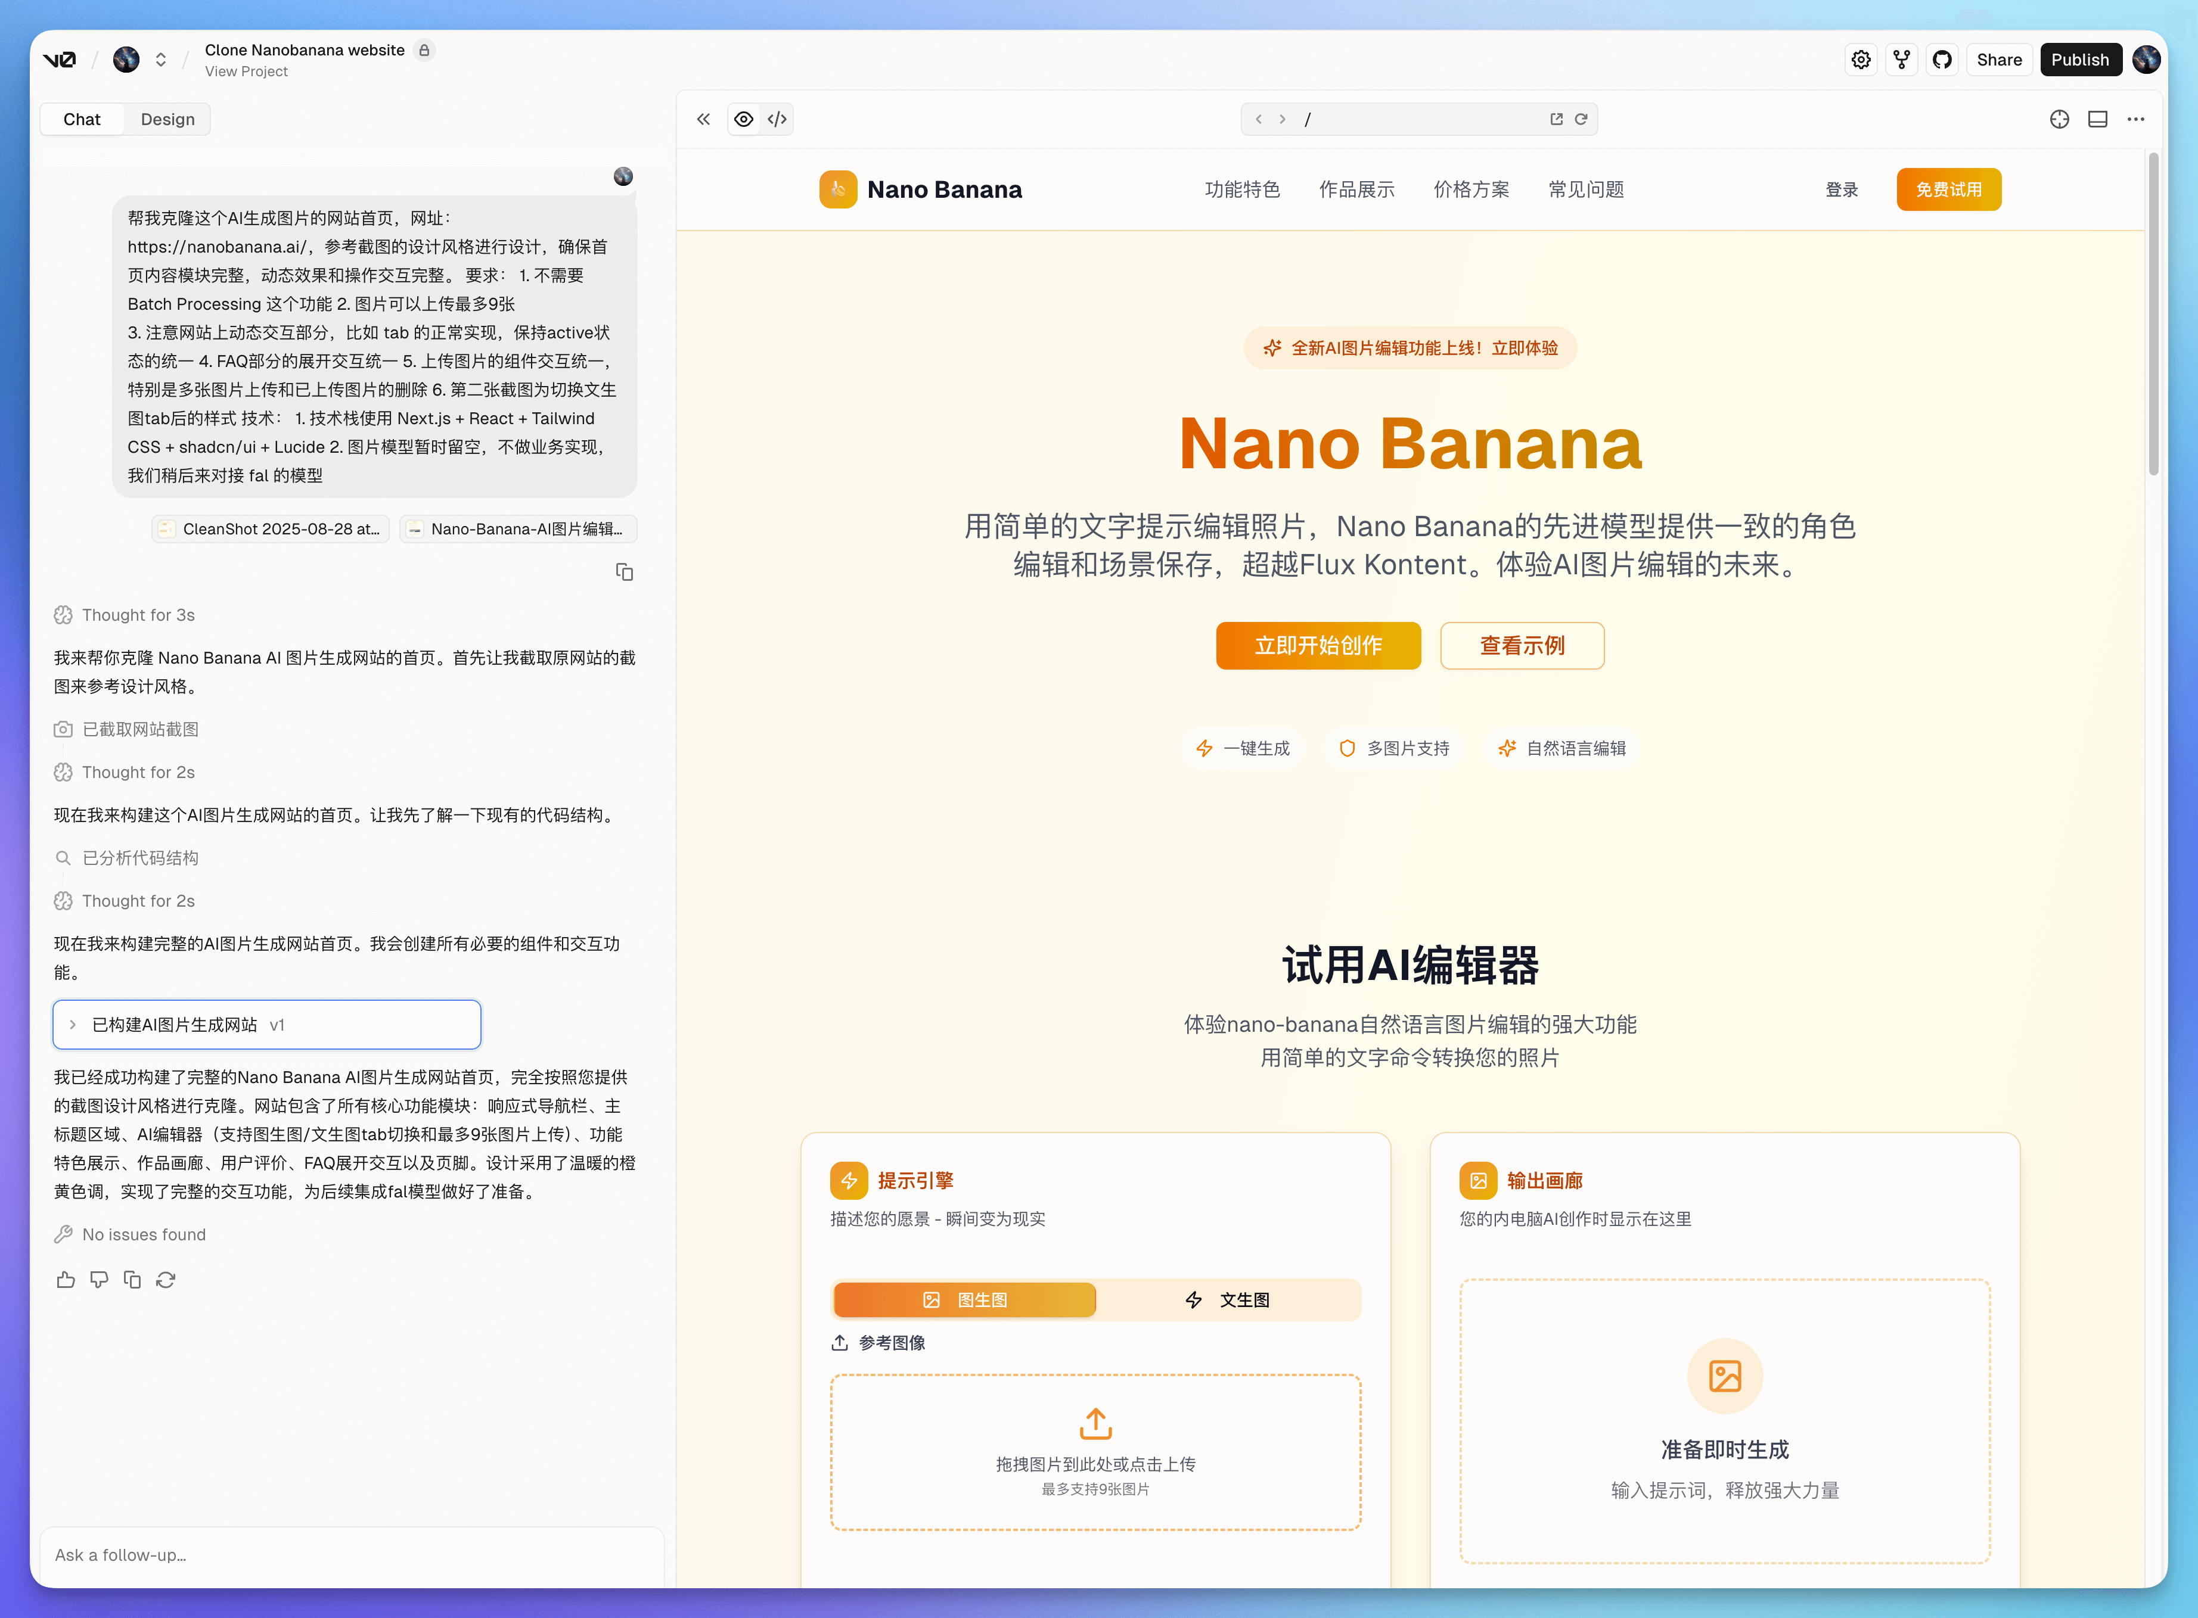
Task: Keep 图生图 mode selected
Action: [x=964, y=1300]
